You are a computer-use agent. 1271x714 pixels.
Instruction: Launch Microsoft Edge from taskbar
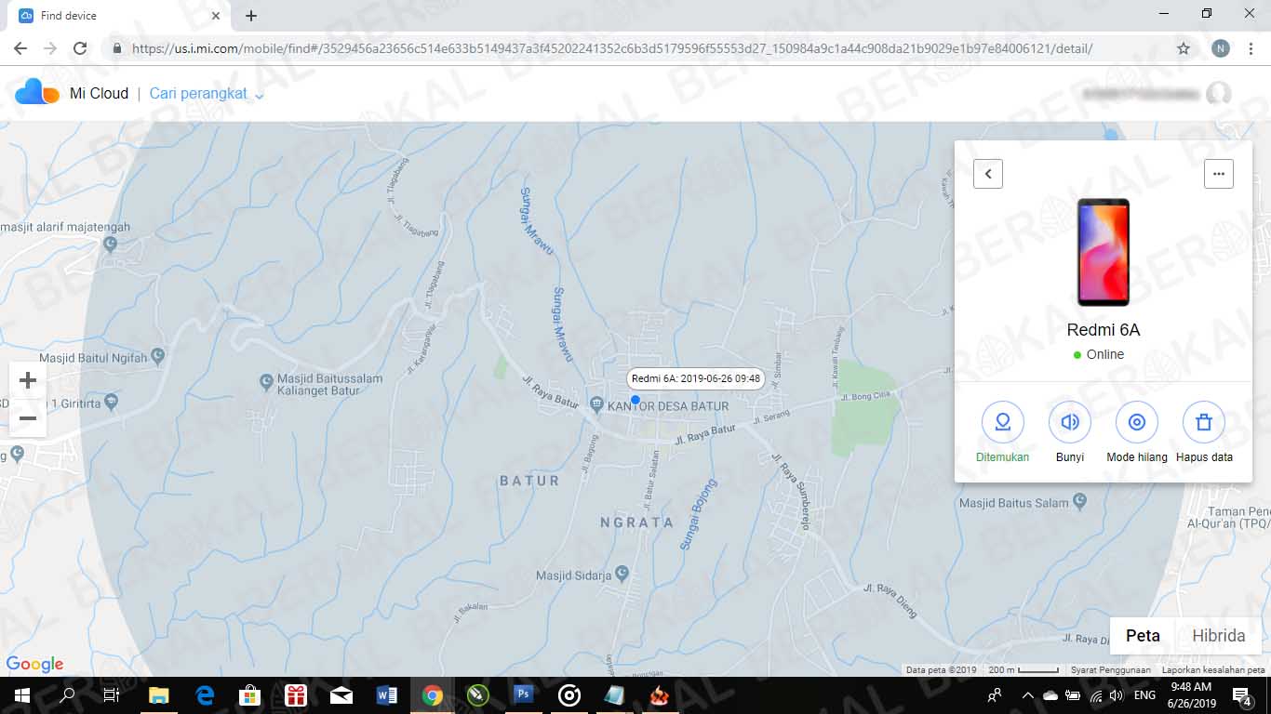[205, 695]
